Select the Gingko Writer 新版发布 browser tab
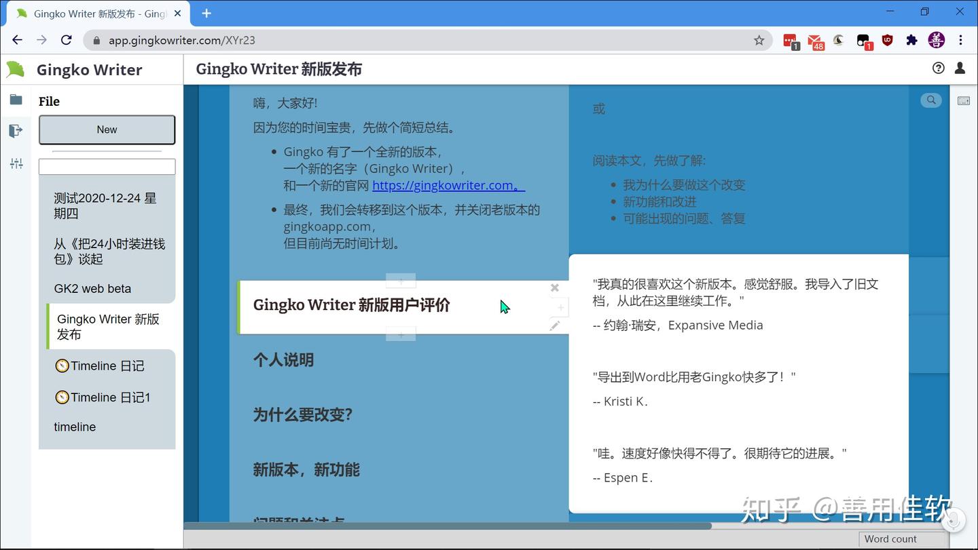The width and height of the screenshot is (978, 550). point(97,14)
